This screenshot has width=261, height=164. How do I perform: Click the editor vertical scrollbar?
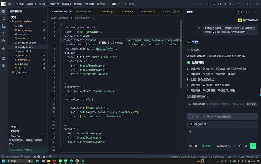(x=181, y=54)
